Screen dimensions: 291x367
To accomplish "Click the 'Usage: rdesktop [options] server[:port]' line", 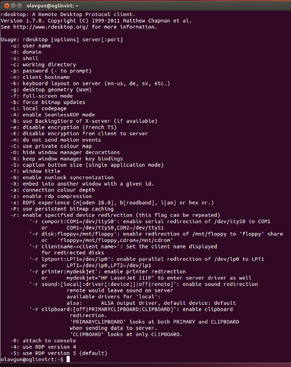I will [62, 40].
